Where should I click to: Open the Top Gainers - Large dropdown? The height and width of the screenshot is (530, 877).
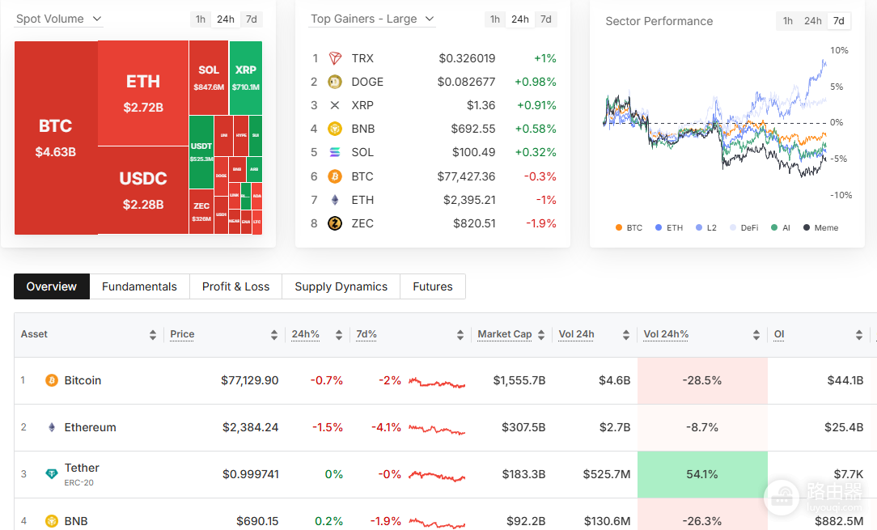tap(372, 19)
